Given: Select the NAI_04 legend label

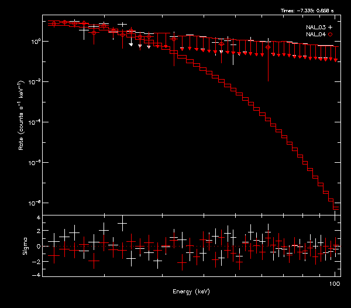Looking at the screenshot, I should tap(316, 35).
